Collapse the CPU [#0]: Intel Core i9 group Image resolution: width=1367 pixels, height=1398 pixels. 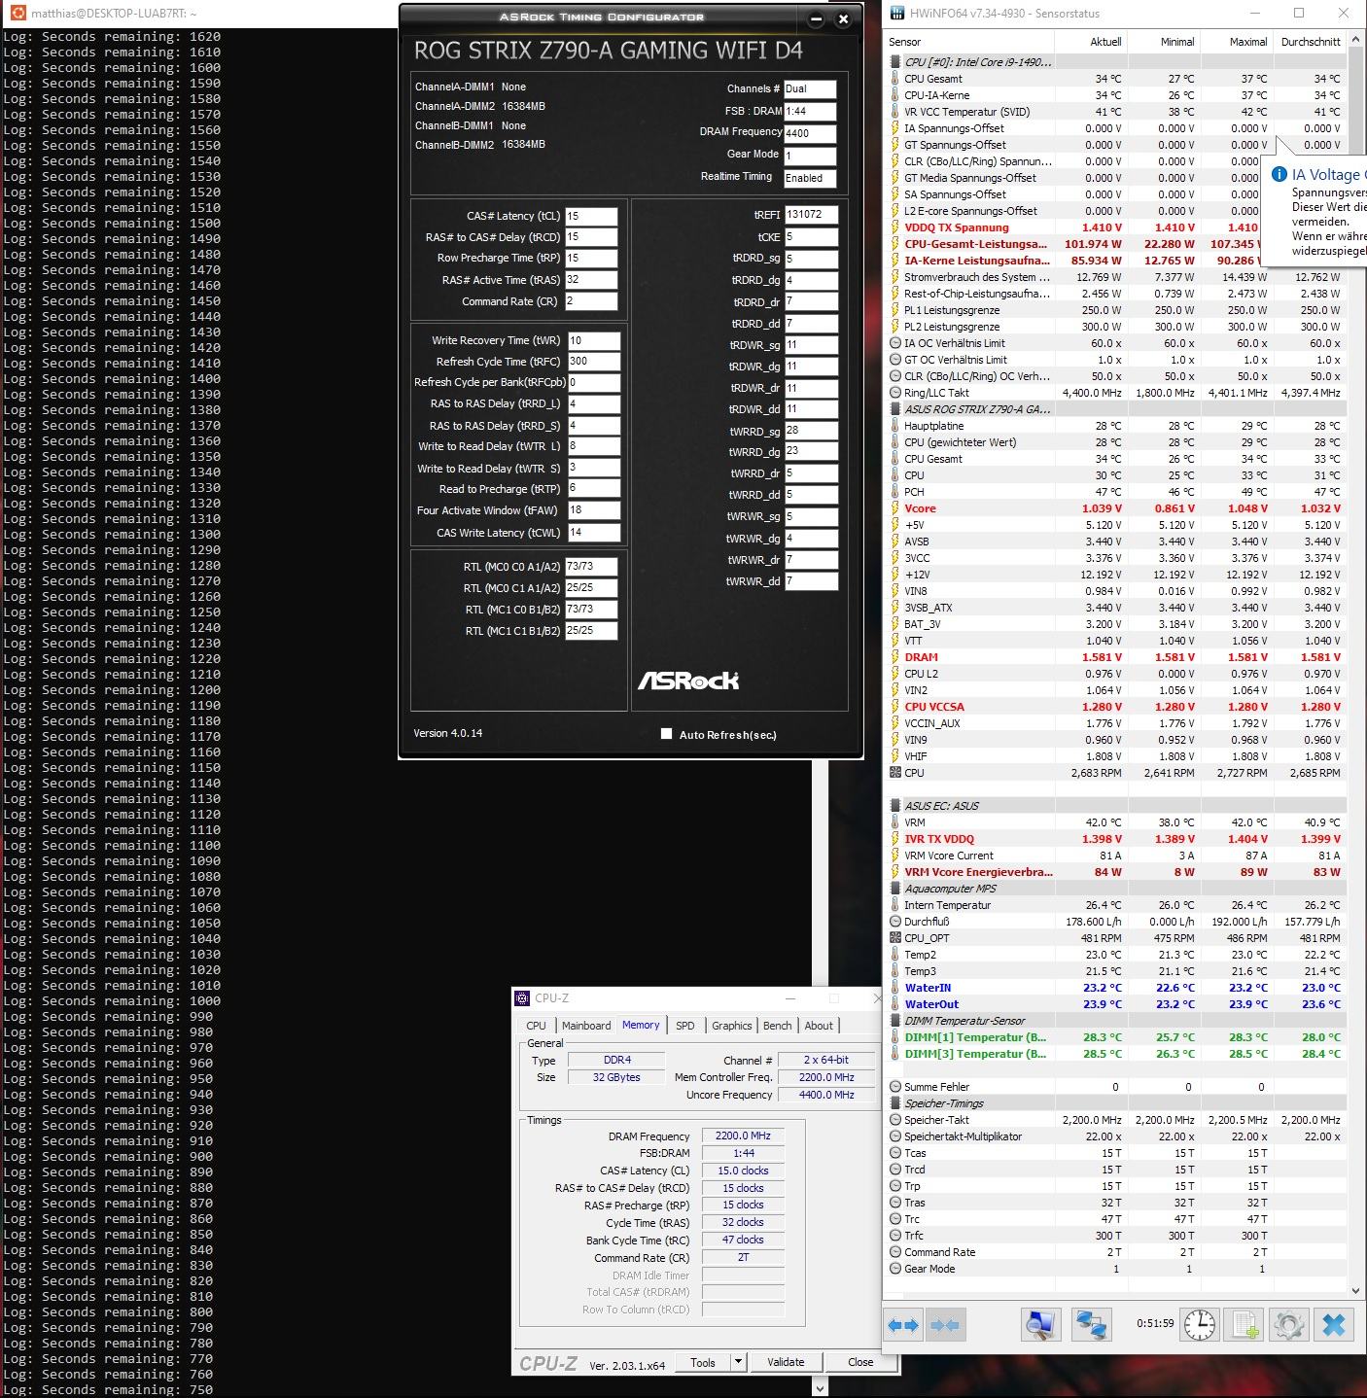point(895,62)
